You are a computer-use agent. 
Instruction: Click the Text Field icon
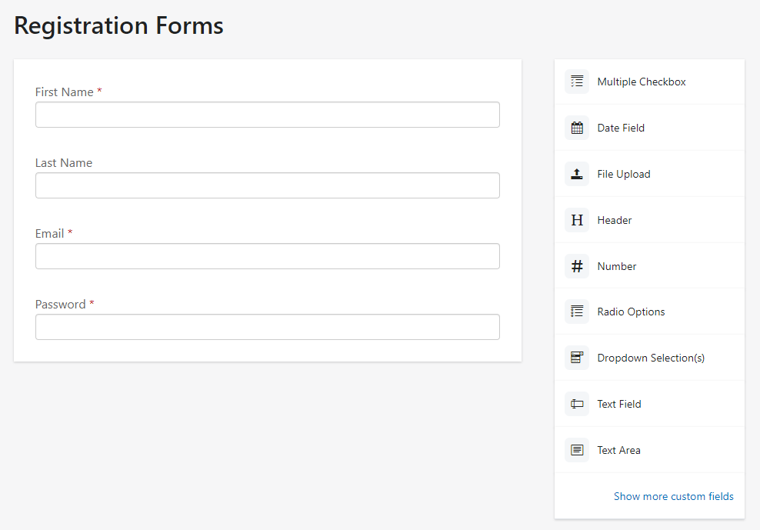(x=577, y=404)
